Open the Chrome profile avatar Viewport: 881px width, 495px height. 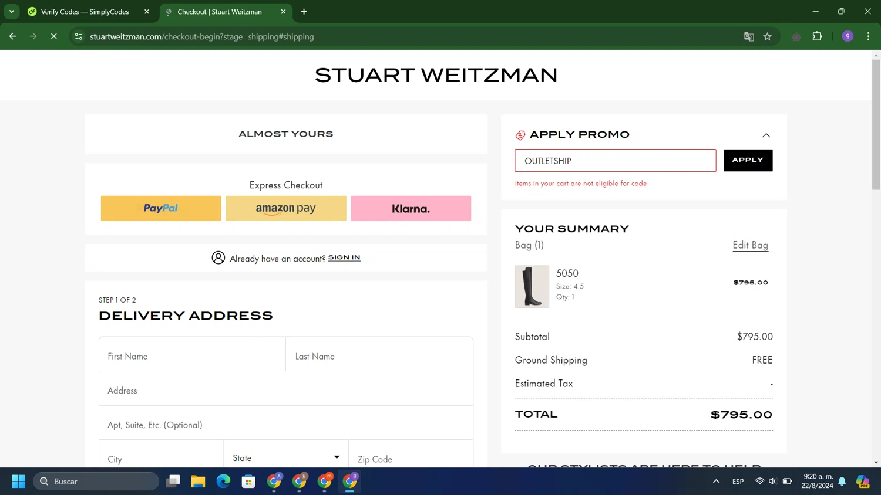tap(848, 36)
